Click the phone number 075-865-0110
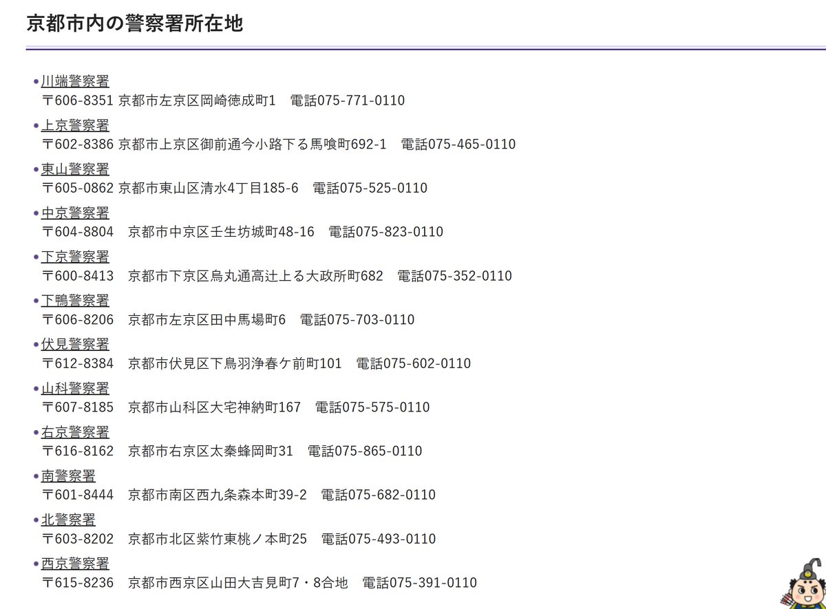This screenshot has height=609, width=826. 379,451
